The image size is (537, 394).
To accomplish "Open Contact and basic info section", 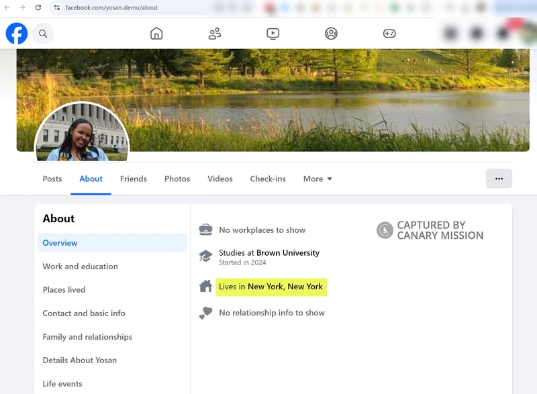I will 84,313.
